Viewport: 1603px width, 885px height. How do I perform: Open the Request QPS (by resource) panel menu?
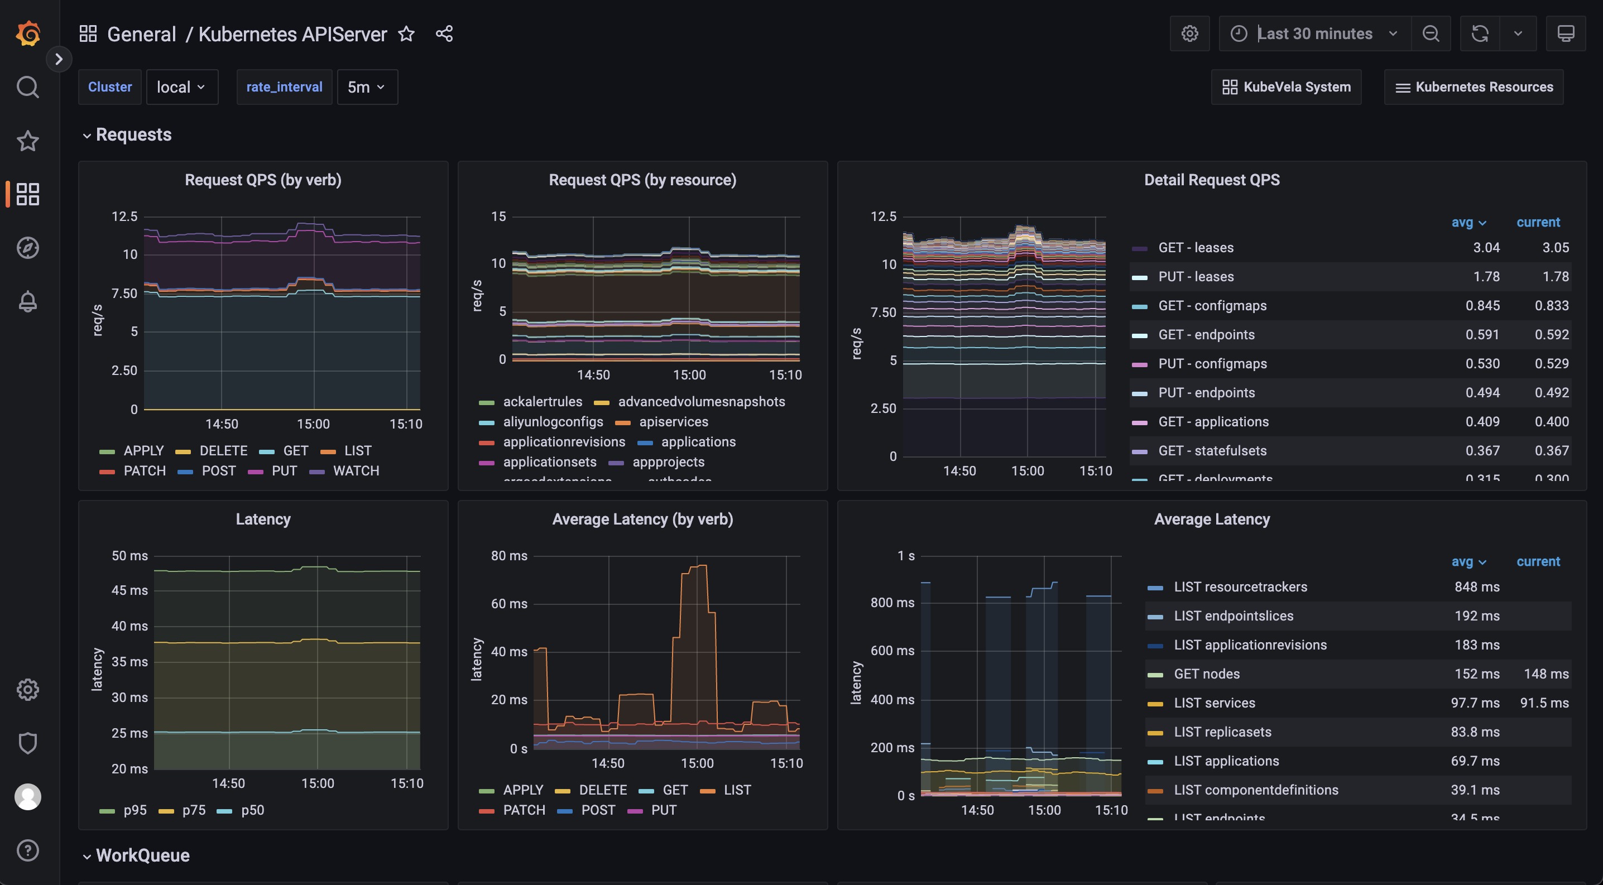click(642, 180)
